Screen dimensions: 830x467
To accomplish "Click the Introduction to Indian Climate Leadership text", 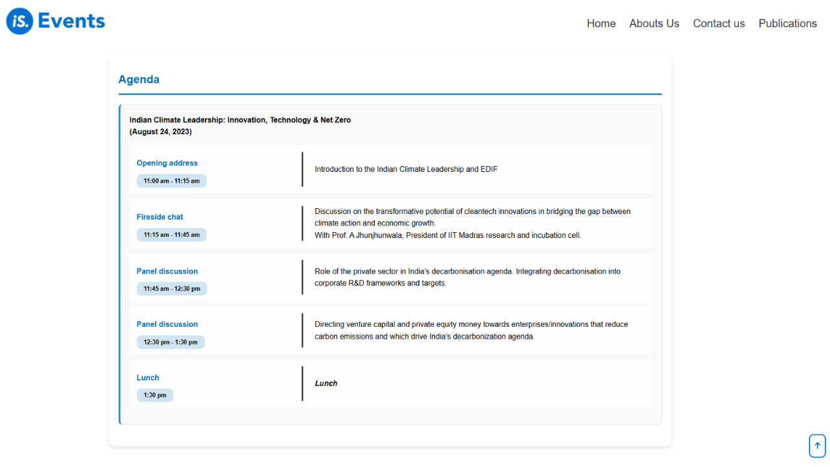I will coord(406,169).
